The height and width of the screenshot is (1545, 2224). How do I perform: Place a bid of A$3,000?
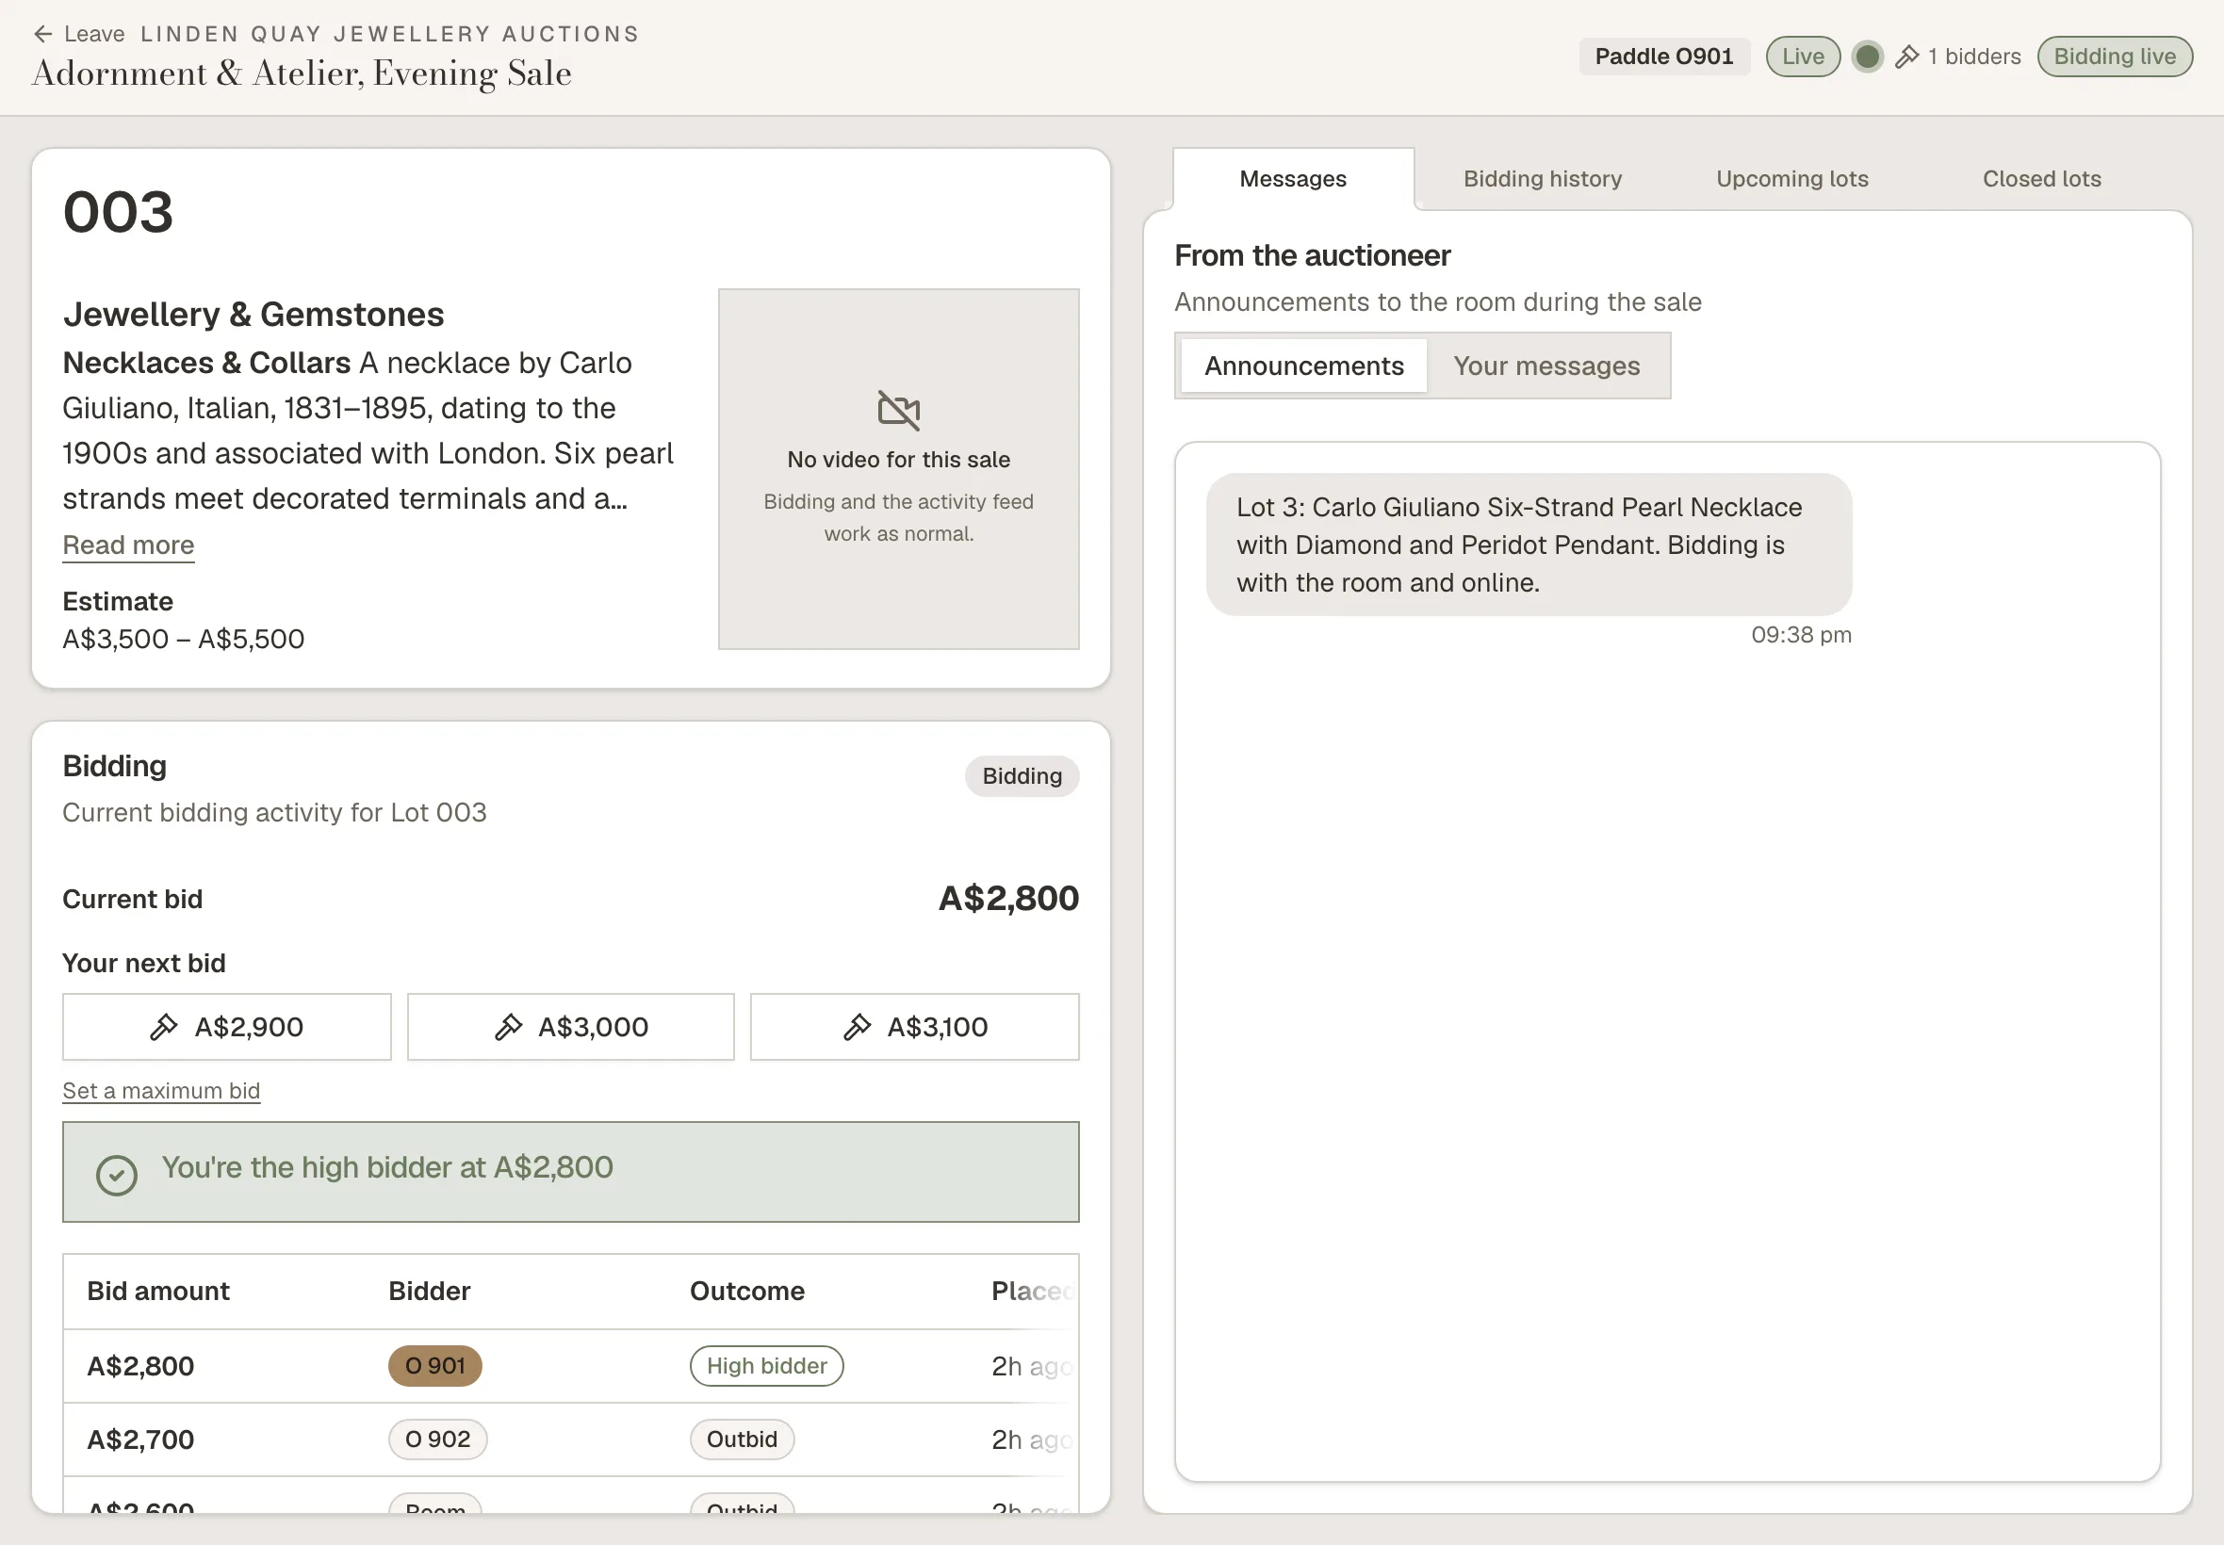[x=570, y=1027]
